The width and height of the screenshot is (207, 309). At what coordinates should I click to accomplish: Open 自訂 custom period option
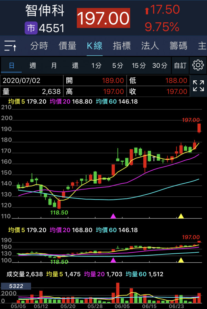(180, 65)
